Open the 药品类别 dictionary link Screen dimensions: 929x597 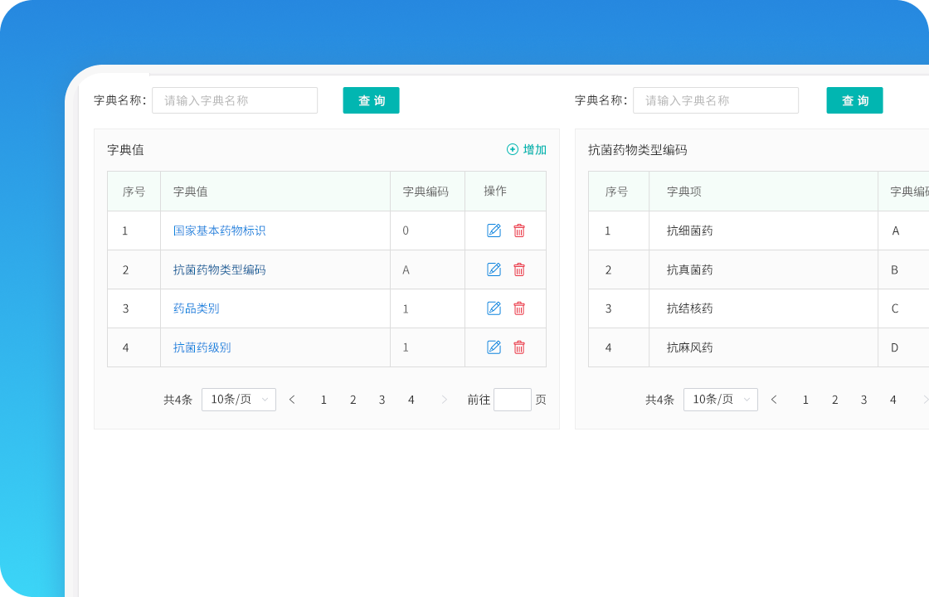coord(196,308)
